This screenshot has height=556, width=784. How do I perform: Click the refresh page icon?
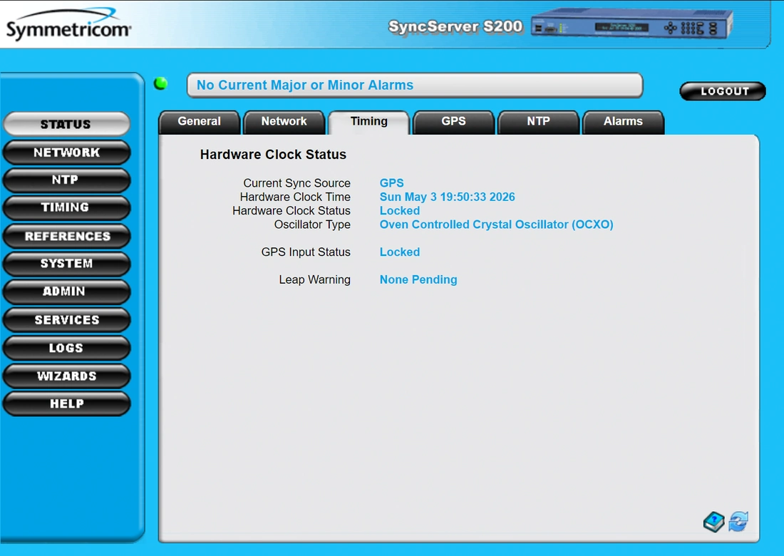click(x=738, y=522)
